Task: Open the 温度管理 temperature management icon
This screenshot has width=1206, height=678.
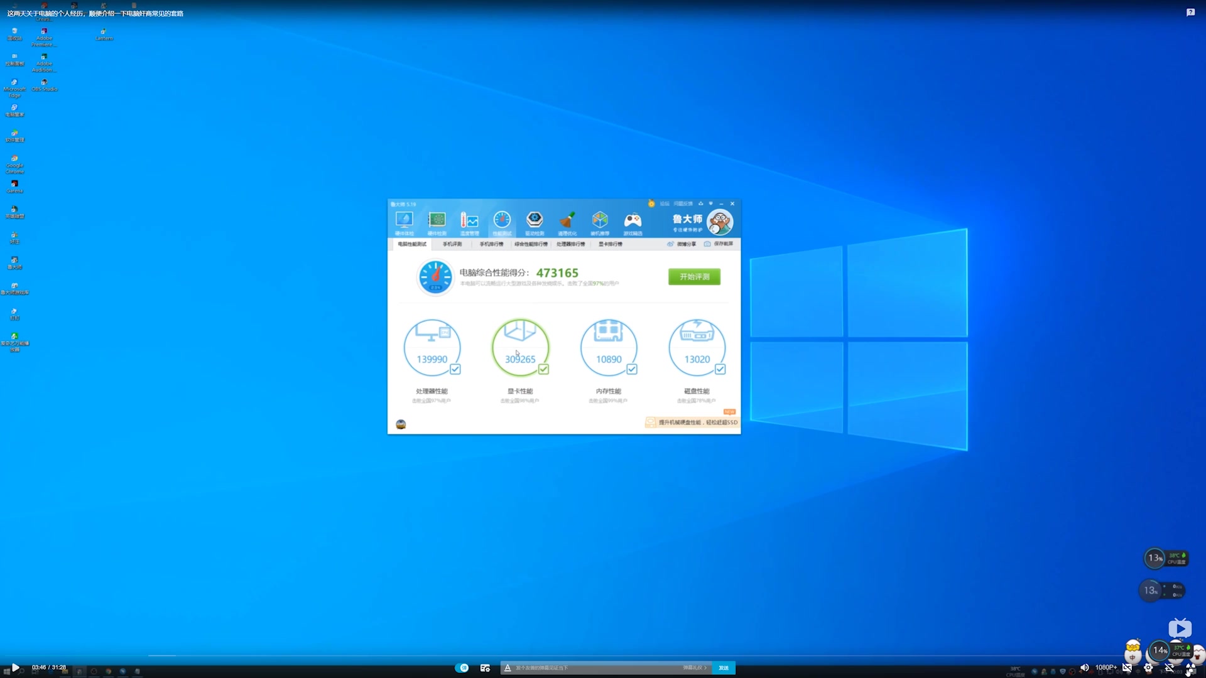Action: (469, 221)
